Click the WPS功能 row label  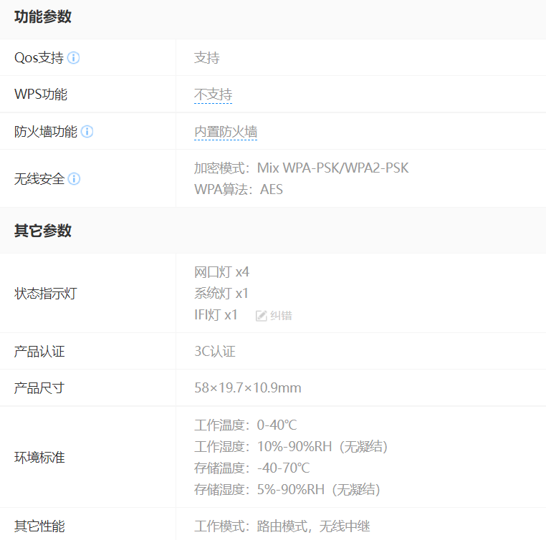point(41,95)
